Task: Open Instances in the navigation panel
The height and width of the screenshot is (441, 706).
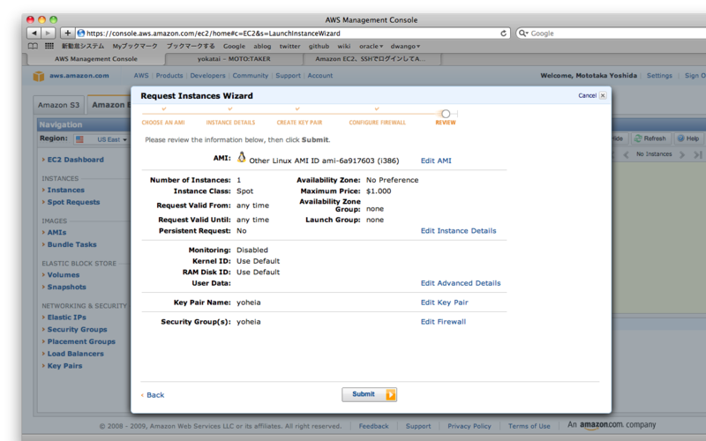Action: (65, 190)
